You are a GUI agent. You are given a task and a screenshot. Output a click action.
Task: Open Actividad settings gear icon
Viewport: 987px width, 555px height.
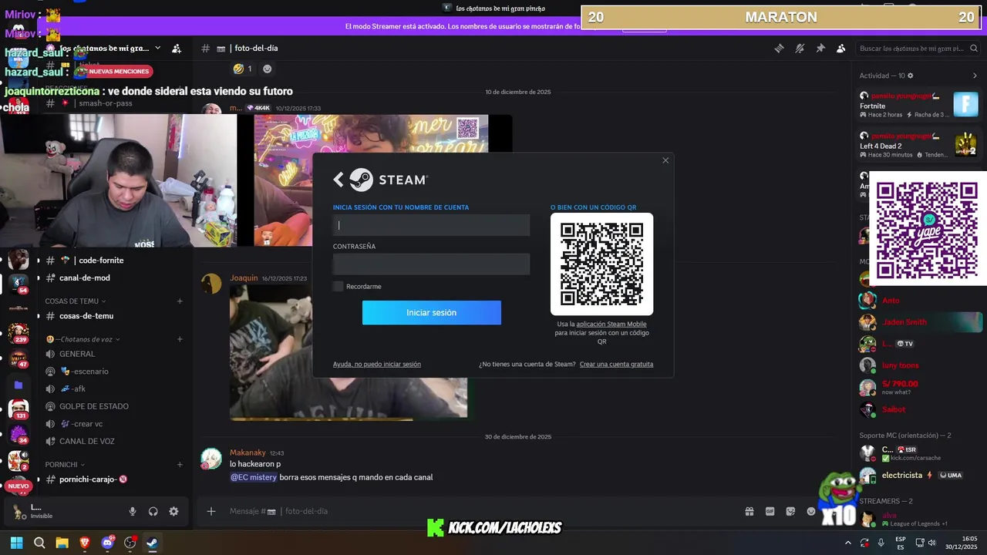pos(911,76)
